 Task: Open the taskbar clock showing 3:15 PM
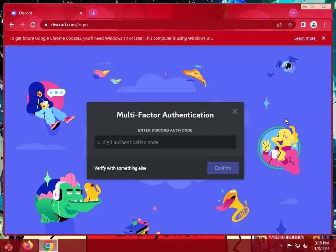tap(322, 246)
